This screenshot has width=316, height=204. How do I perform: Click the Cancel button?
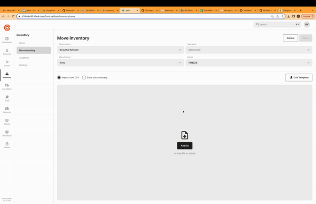pyautogui.click(x=290, y=38)
